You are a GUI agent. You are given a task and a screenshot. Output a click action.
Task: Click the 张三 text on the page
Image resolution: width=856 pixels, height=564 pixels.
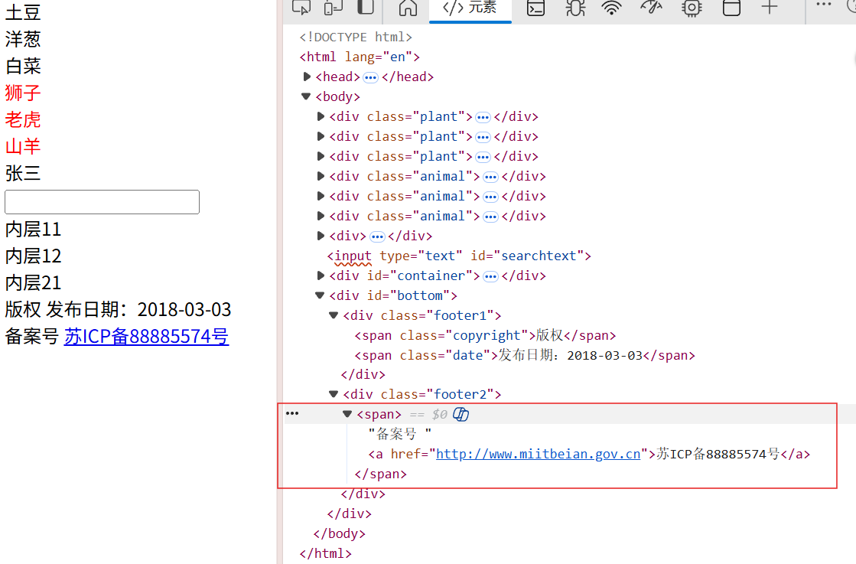[x=23, y=174]
